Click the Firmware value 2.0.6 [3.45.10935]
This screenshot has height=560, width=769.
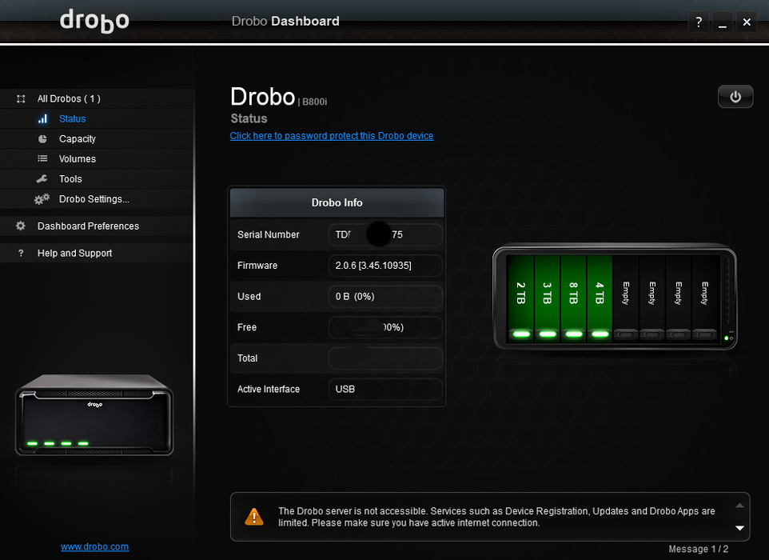[385, 266]
